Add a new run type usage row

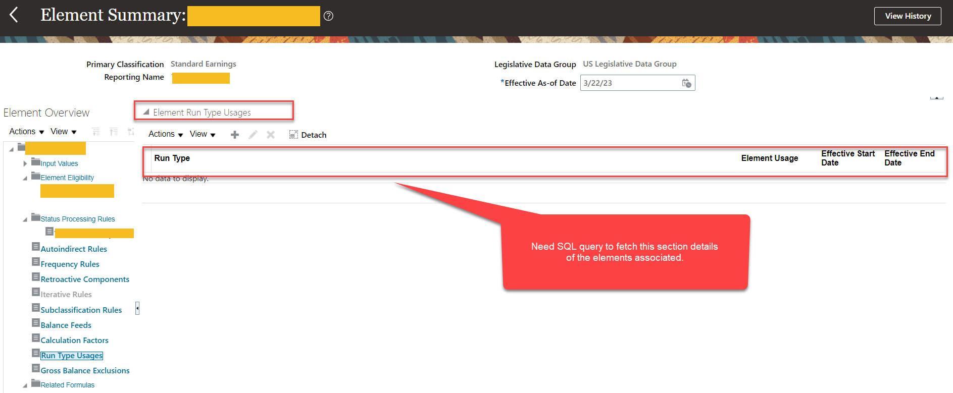(235, 135)
